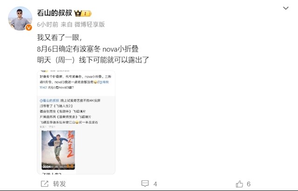Open the 看山的叔叔 username profile link
This screenshot has width=298, height=191.
(54, 13)
